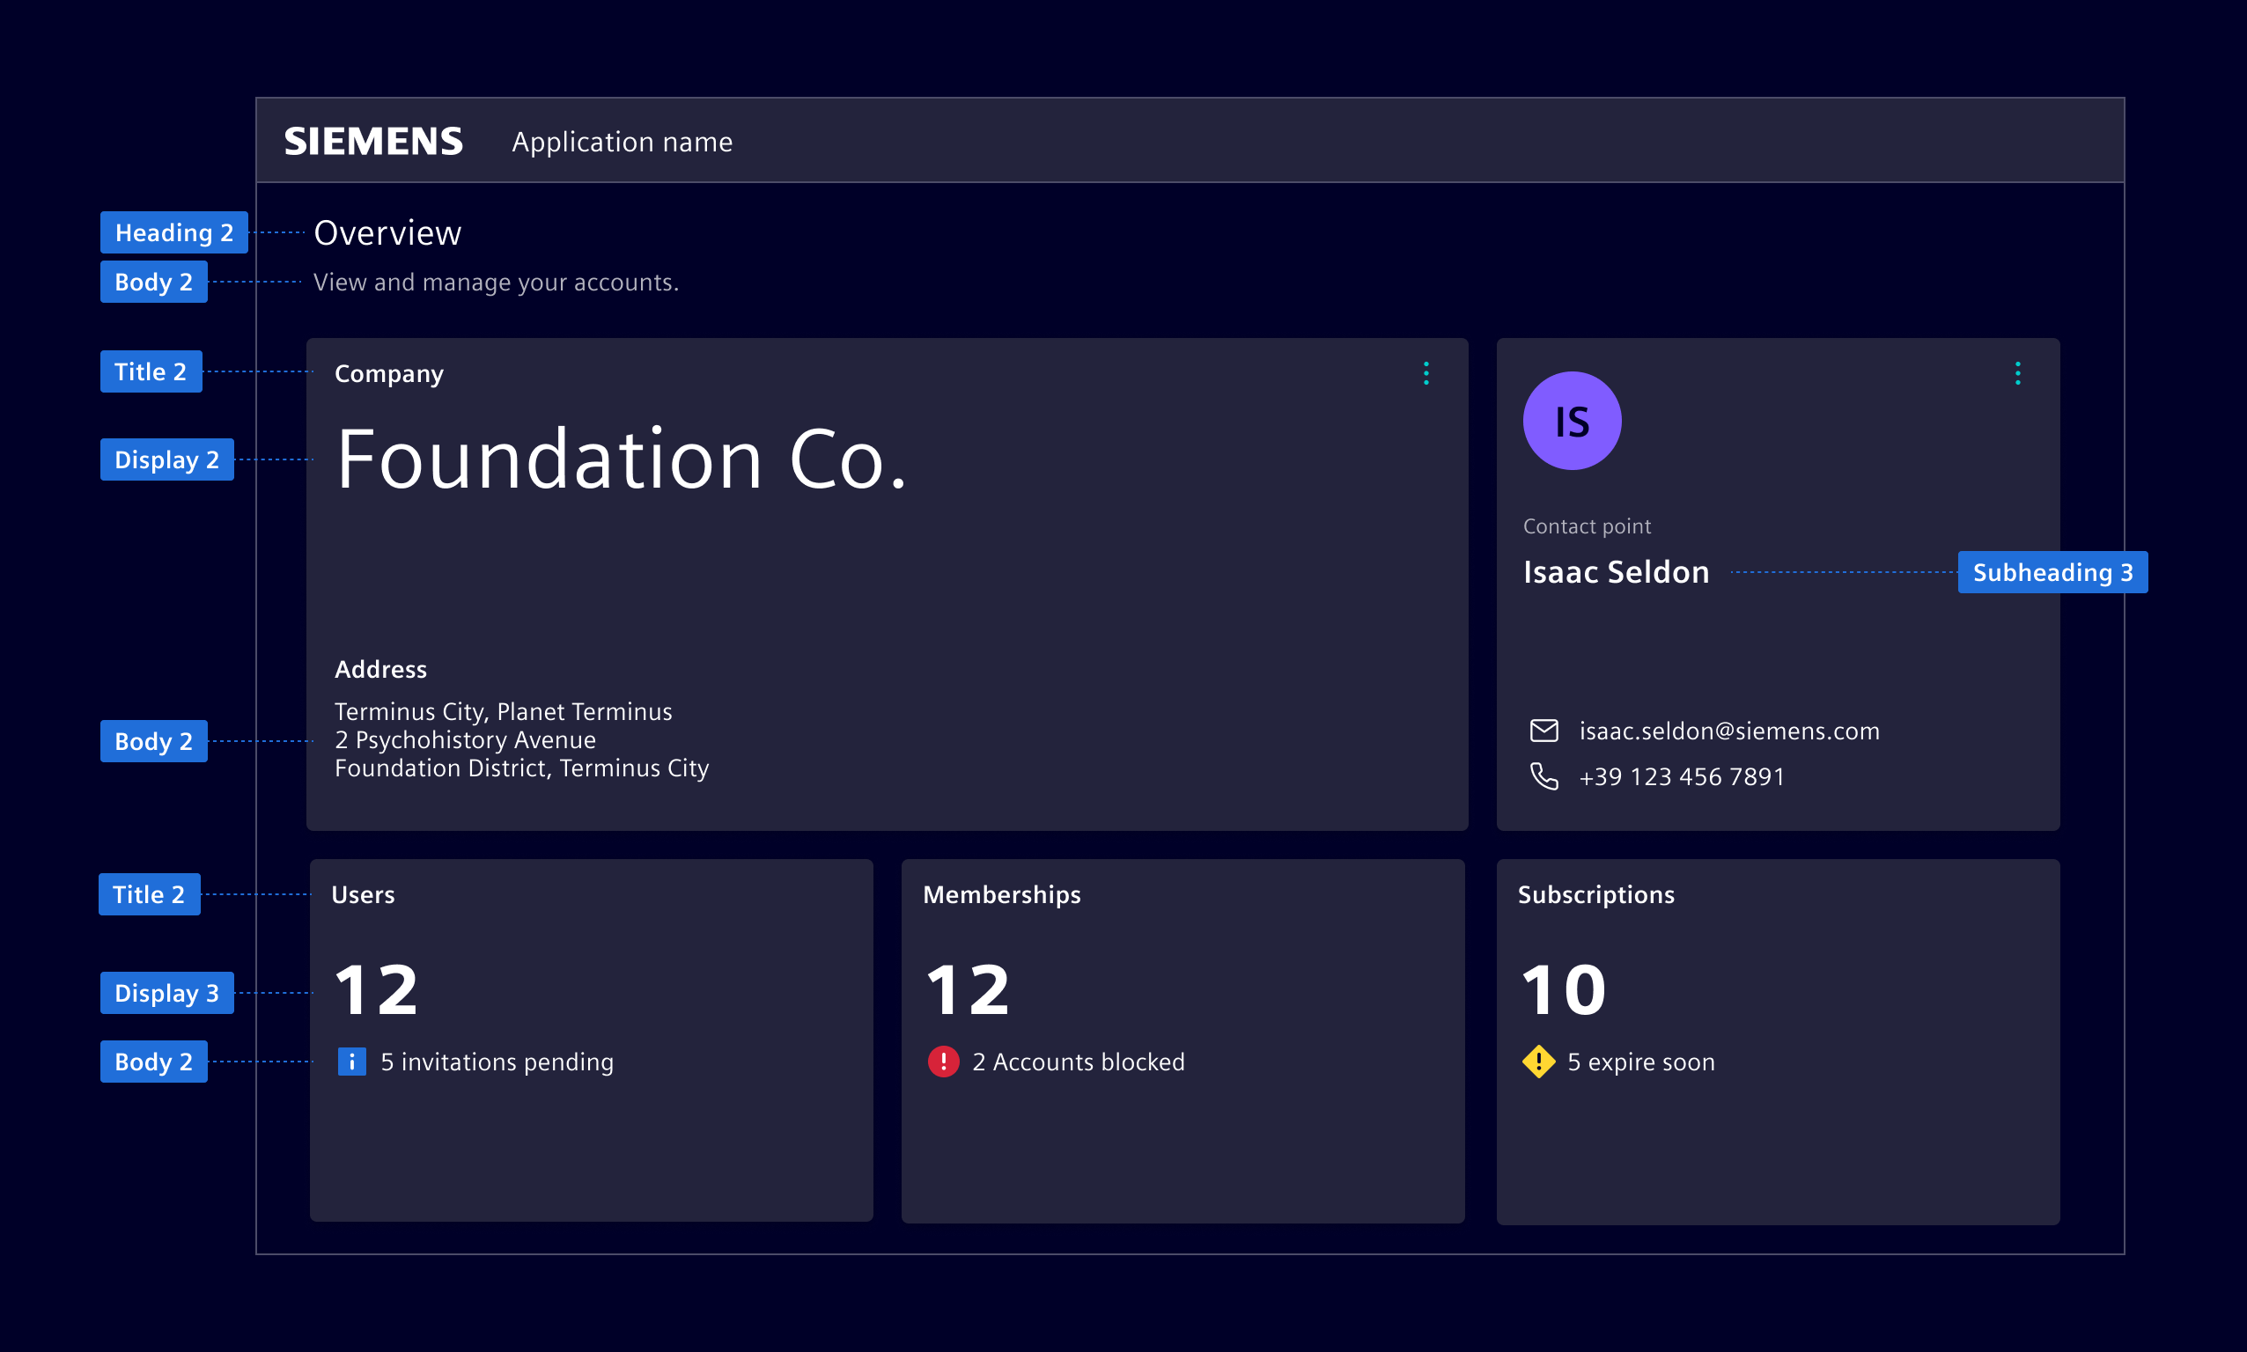
Task: Select the Users card title
Action: click(x=363, y=894)
